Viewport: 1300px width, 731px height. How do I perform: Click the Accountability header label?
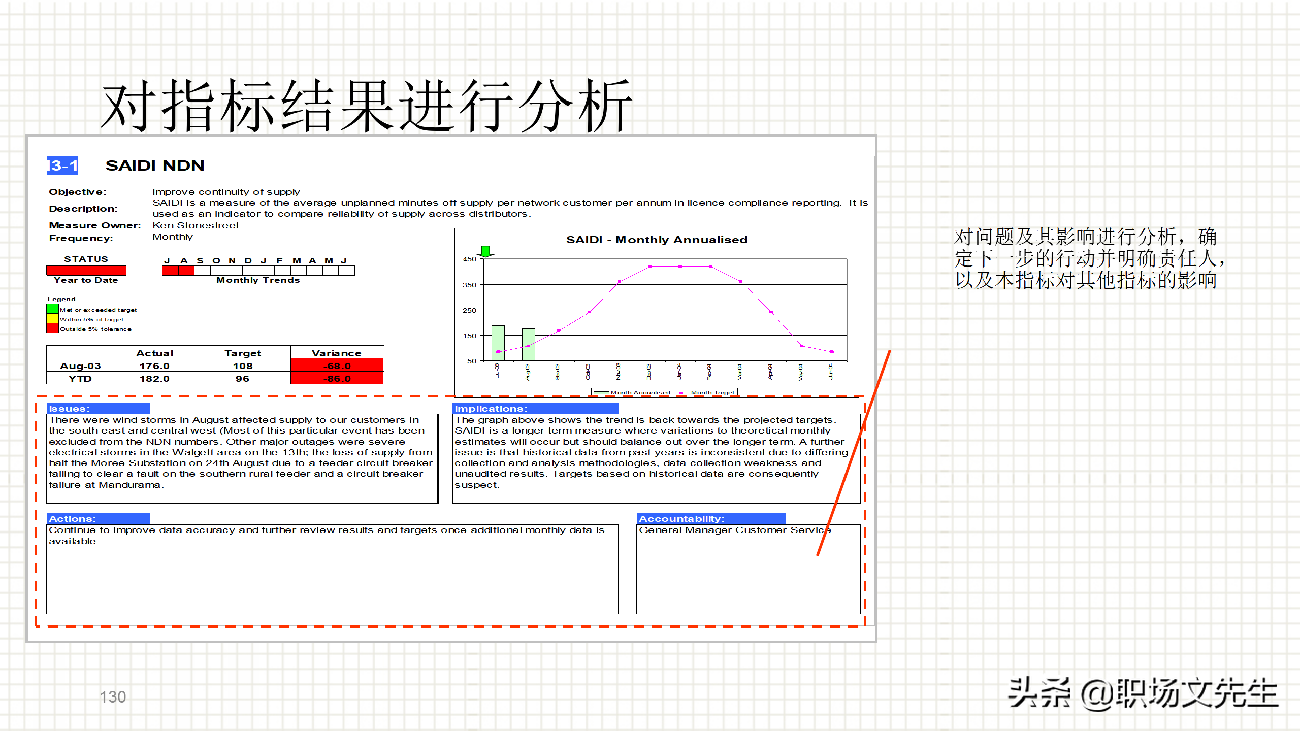681,519
